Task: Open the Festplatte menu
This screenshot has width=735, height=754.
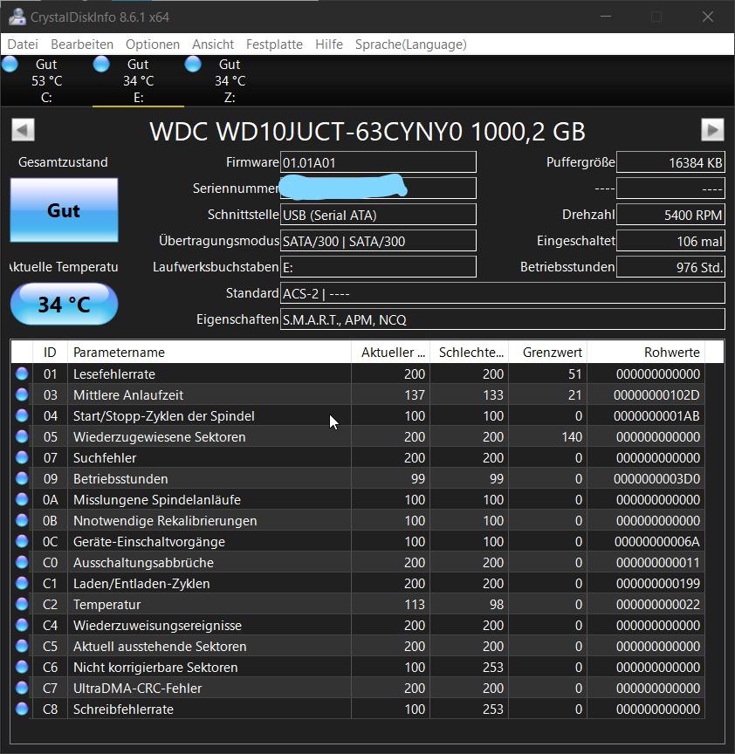Action: [x=274, y=45]
